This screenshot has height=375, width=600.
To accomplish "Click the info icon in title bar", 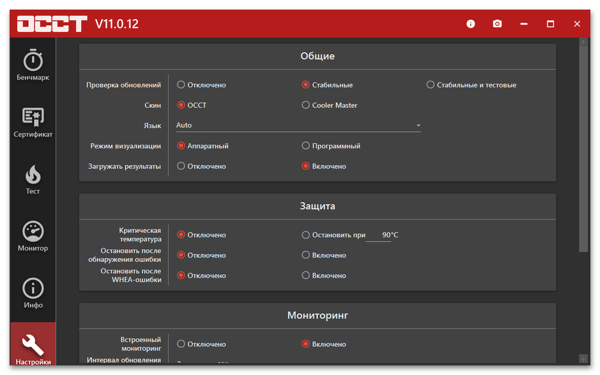I will tap(470, 24).
